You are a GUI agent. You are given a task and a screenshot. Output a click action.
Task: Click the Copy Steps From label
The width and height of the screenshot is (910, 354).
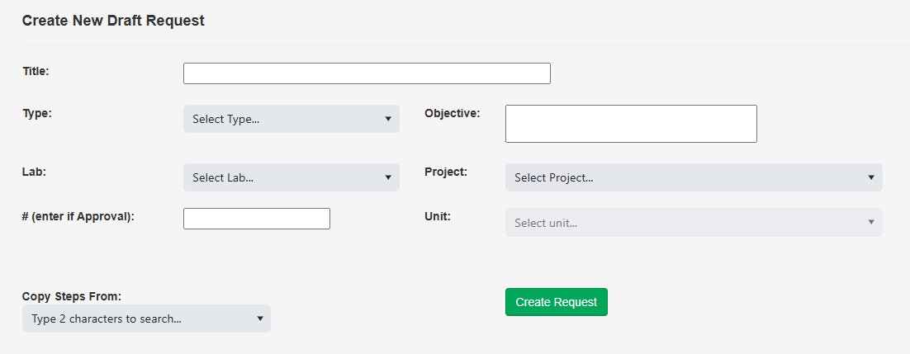[72, 296]
